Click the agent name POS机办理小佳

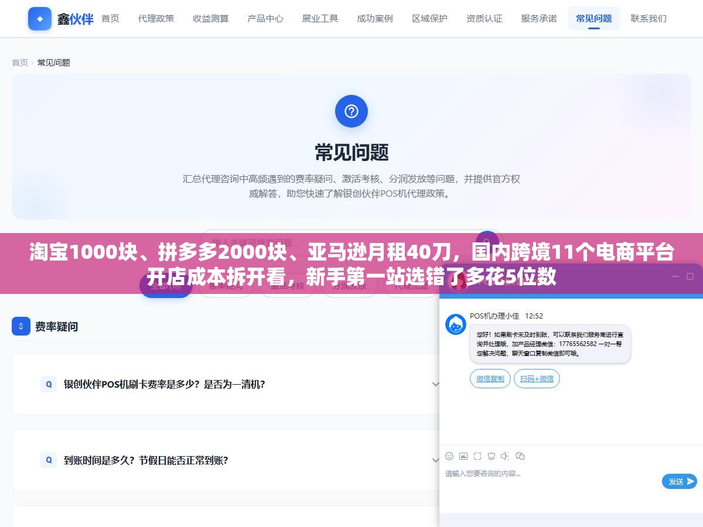(494, 316)
